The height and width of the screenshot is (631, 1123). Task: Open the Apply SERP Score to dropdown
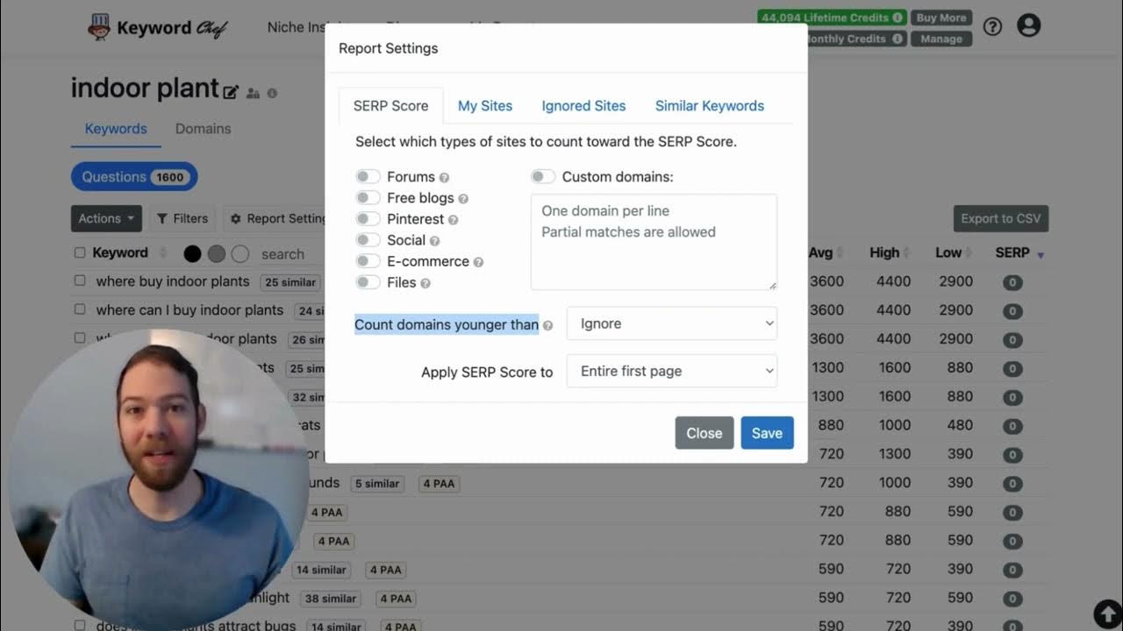(672, 371)
